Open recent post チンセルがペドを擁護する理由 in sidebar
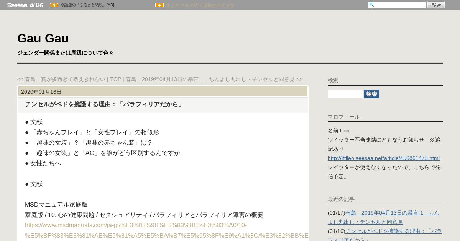 point(385,236)
